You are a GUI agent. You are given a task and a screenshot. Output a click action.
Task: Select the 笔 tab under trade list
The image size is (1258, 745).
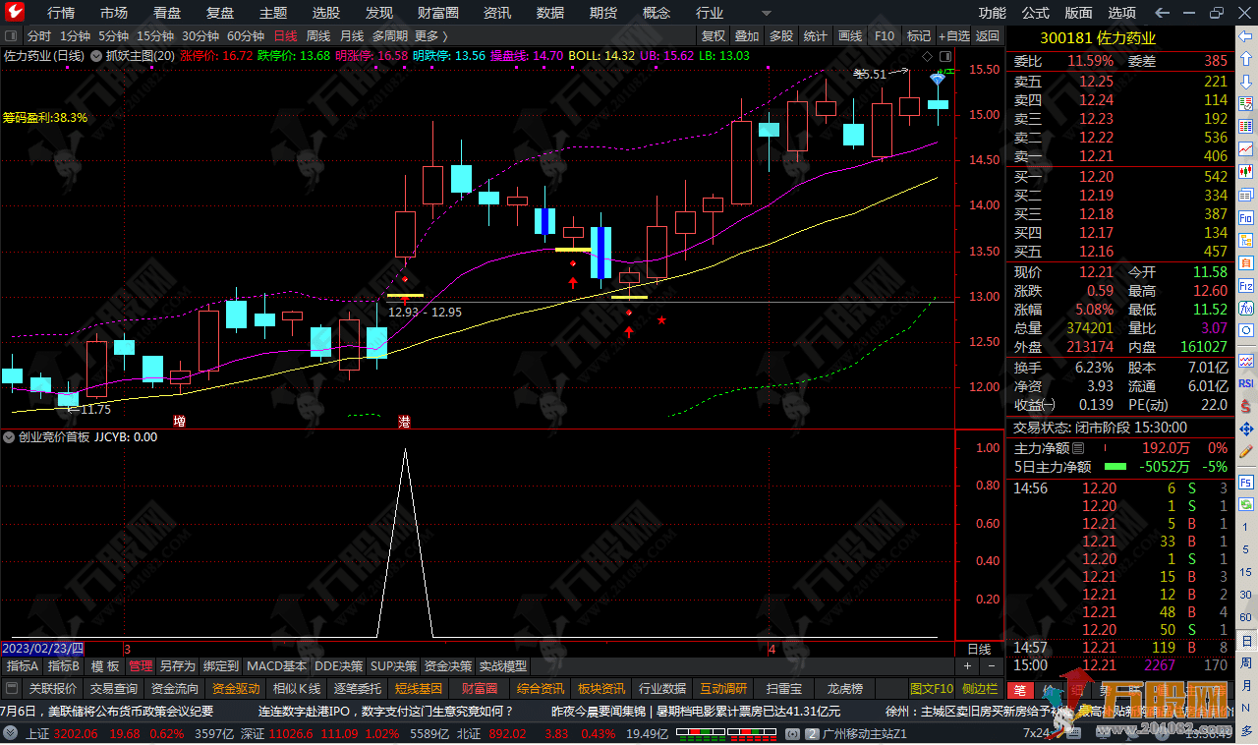[1021, 689]
